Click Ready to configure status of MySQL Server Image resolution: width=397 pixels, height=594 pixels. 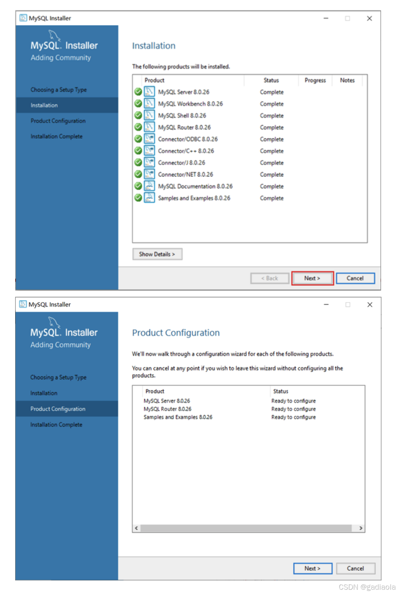point(294,401)
